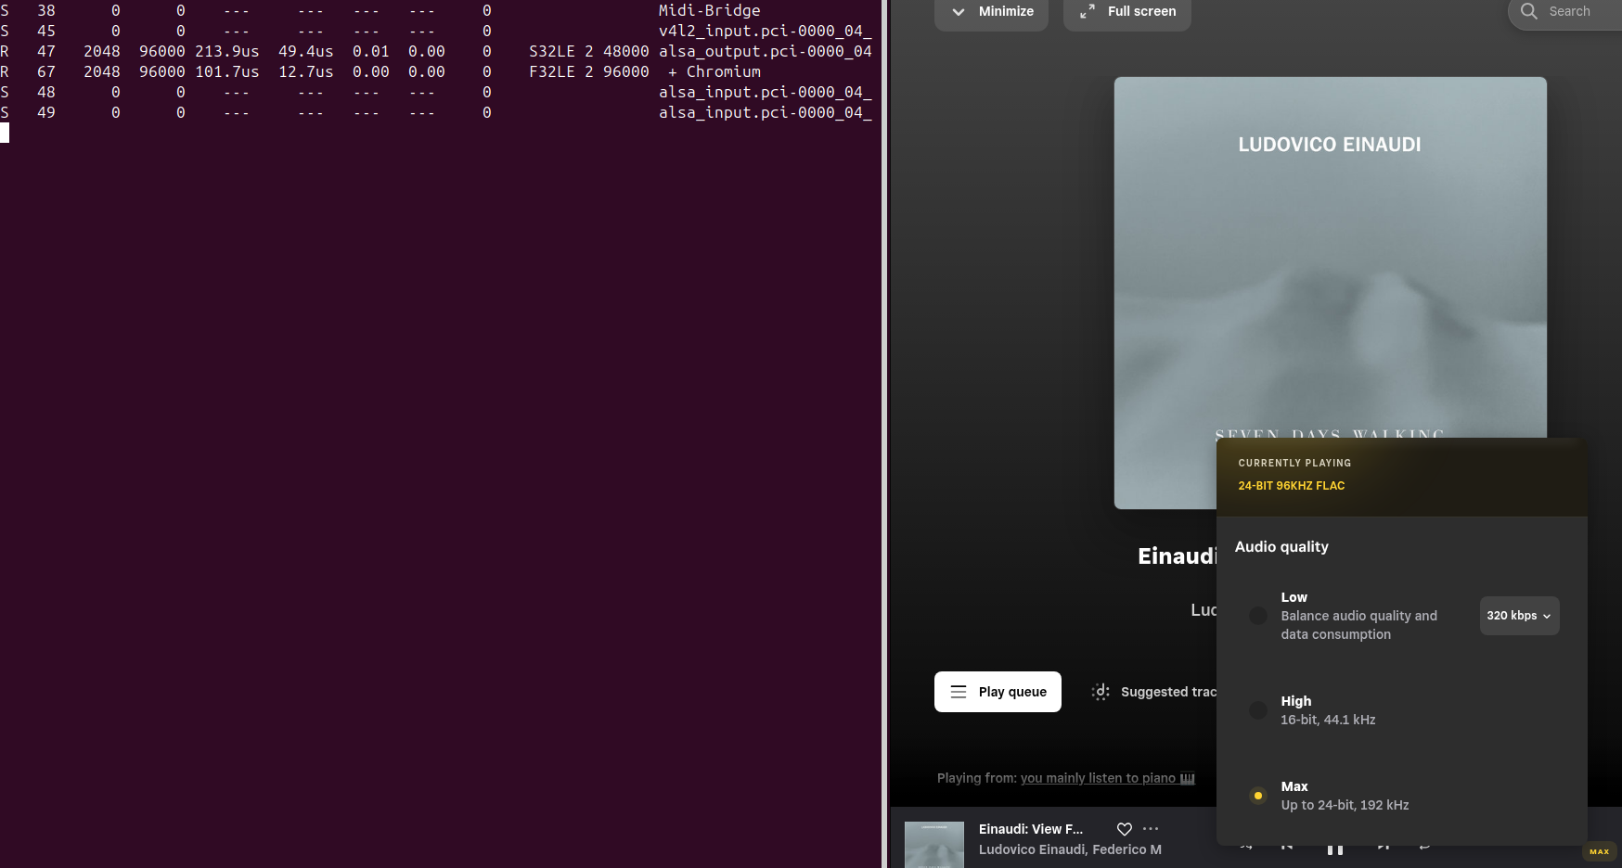Image resolution: width=1622 pixels, height=868 pixels.
Task: Open the playlist link after Playing from
Action: [x=1107, y=778]
